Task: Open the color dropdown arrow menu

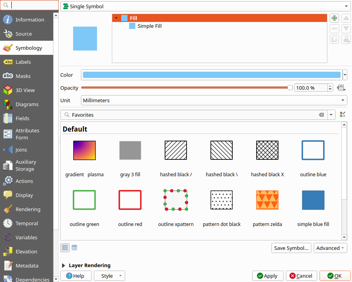Action: click(x=345, y=75)
